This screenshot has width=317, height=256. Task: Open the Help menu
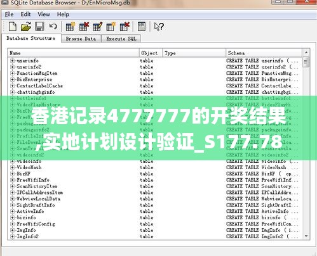pos(63,15)
